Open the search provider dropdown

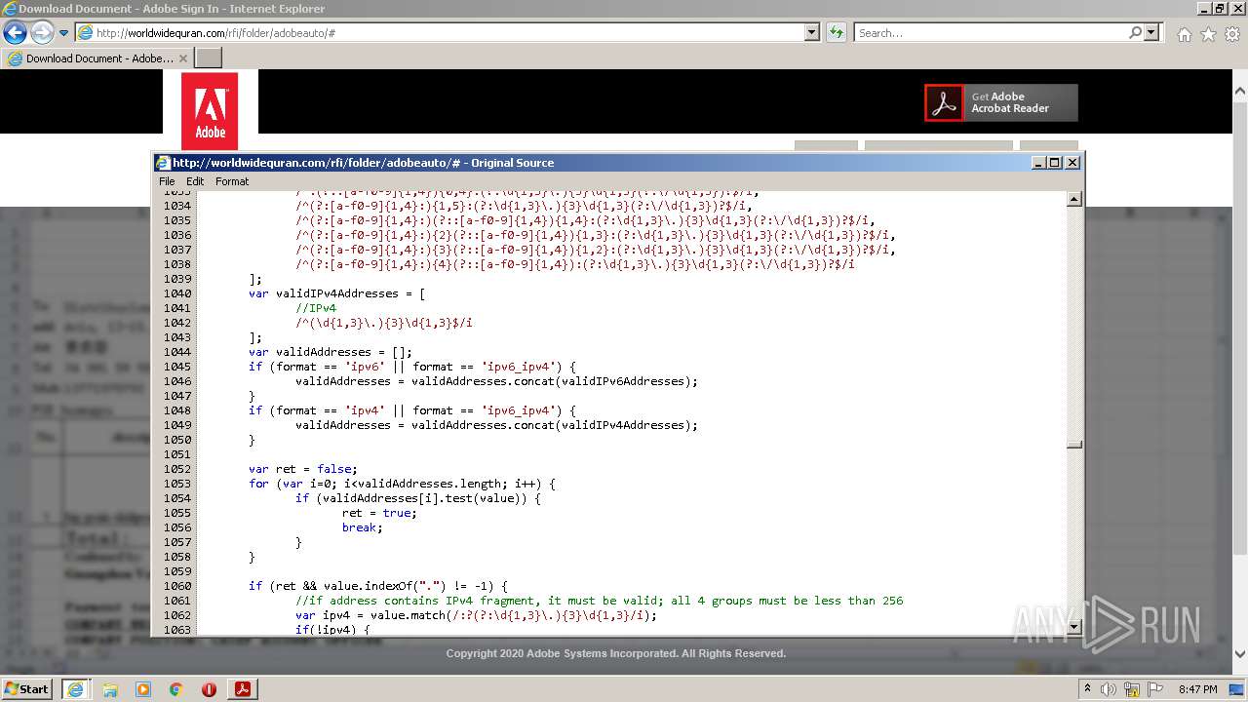[1151, 32]
